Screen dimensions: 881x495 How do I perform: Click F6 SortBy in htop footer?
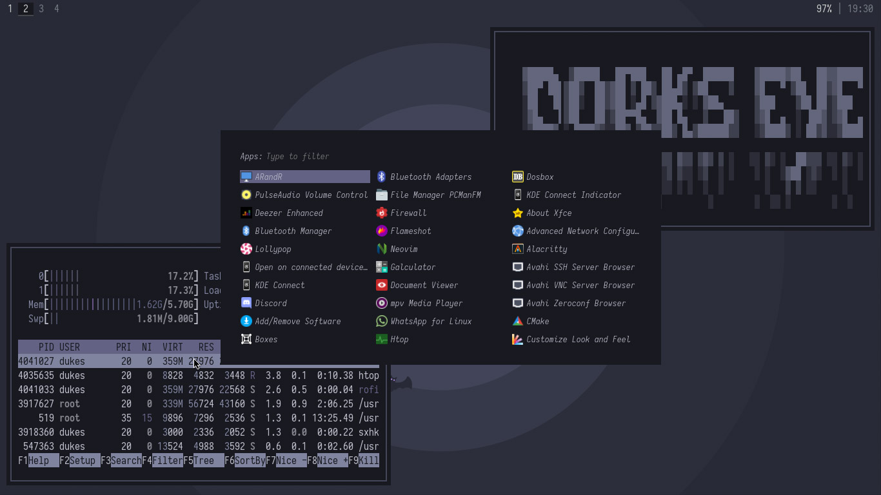(245, 460)
